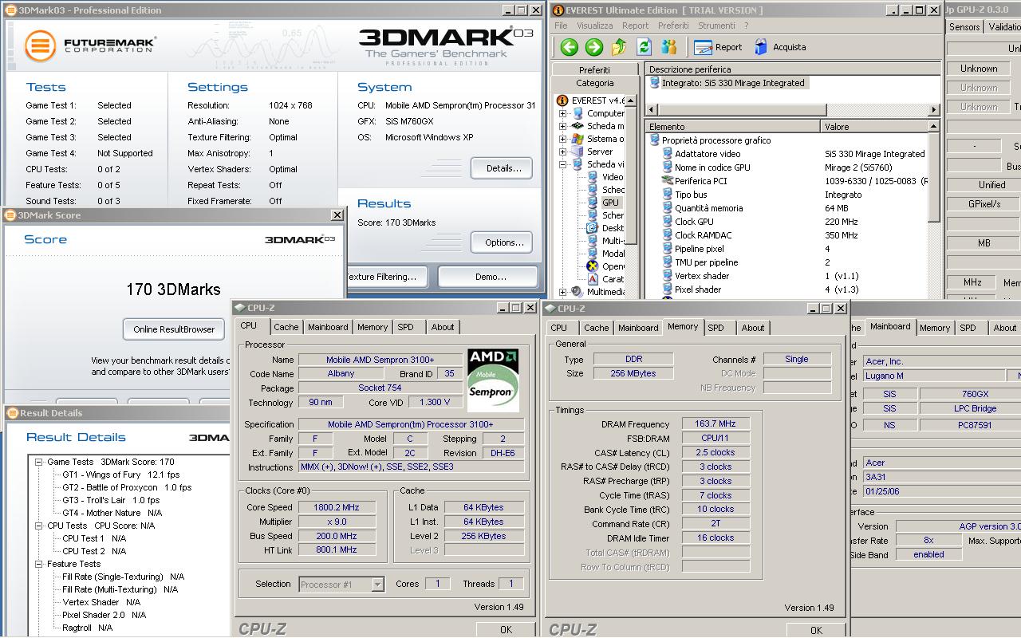1021x638 pixels.
Task: Switch to About tab in CPU-Z Memory window
Action: 753,328
